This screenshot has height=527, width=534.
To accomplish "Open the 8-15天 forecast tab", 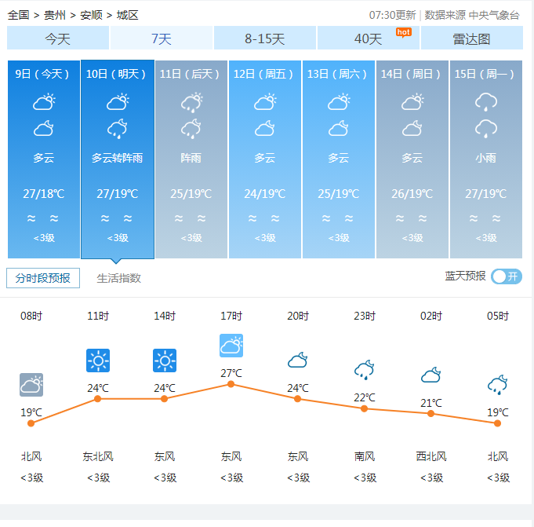I will [x=264, y=38].
